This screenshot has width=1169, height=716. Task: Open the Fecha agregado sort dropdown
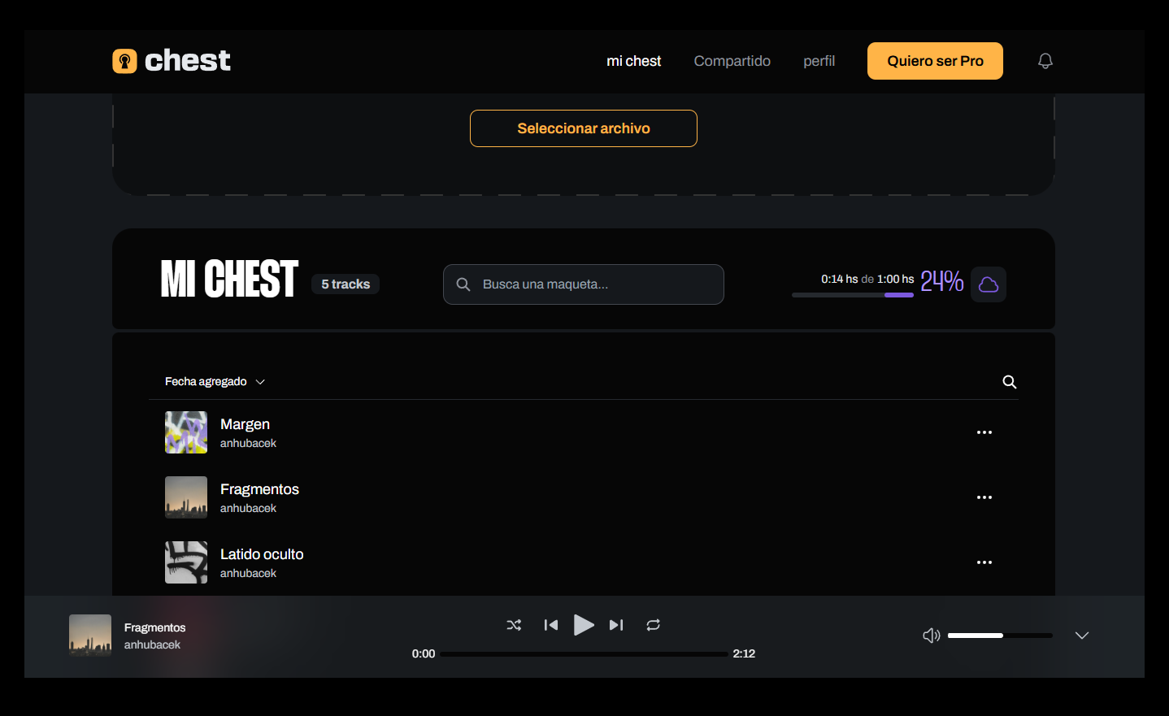click(215, 381)
